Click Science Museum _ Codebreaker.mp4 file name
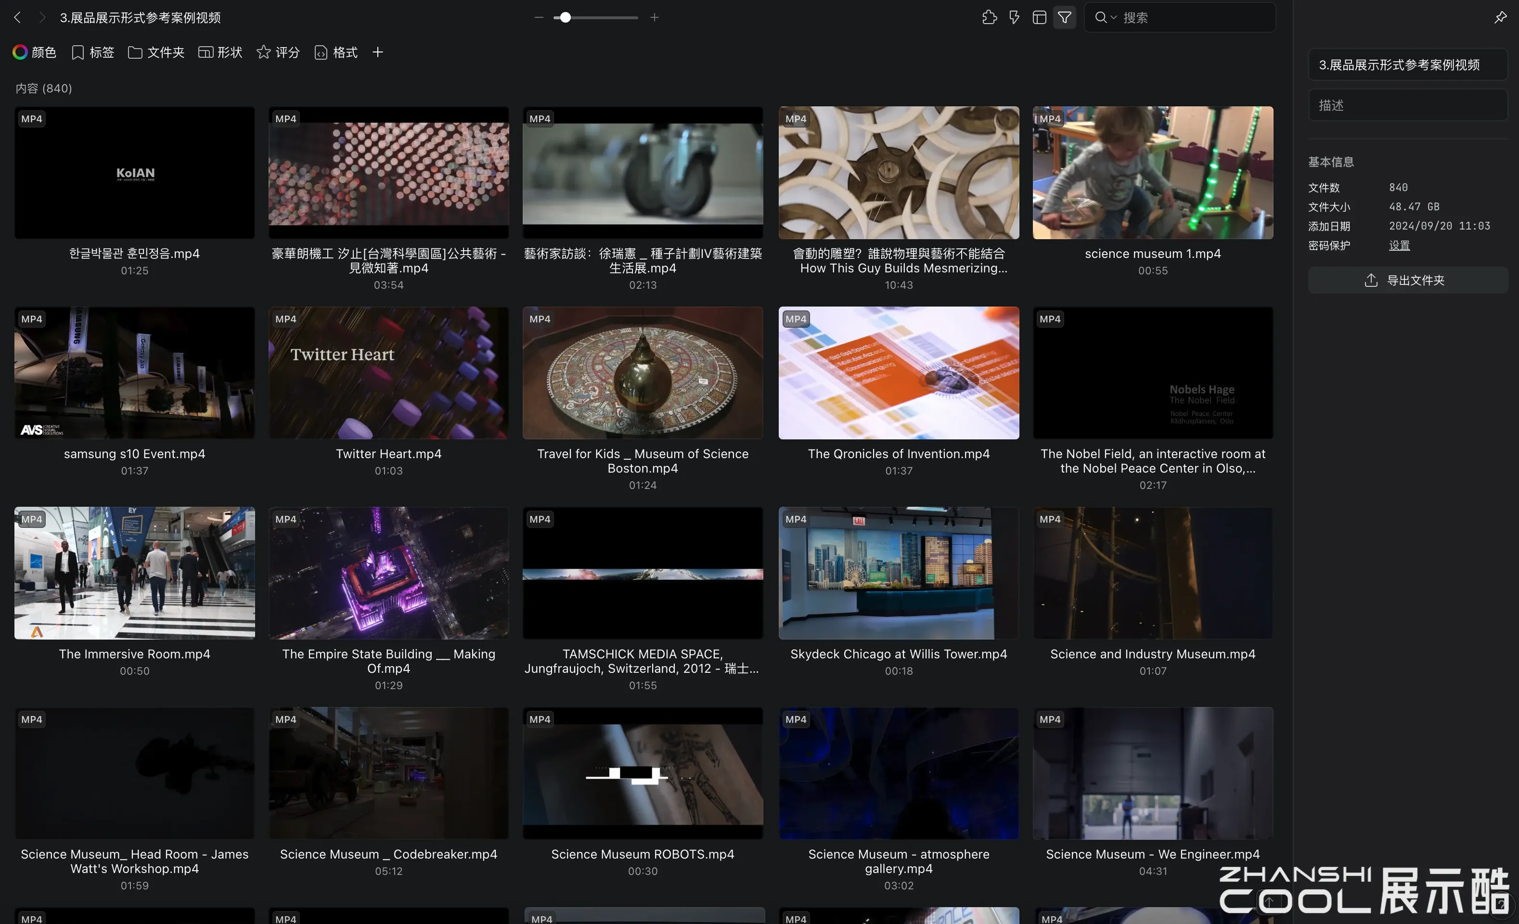 (389, 854)
